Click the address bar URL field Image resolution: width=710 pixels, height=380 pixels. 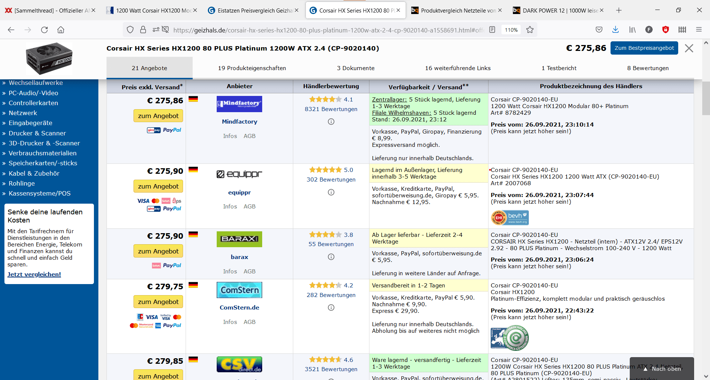(x=328, y=30)
